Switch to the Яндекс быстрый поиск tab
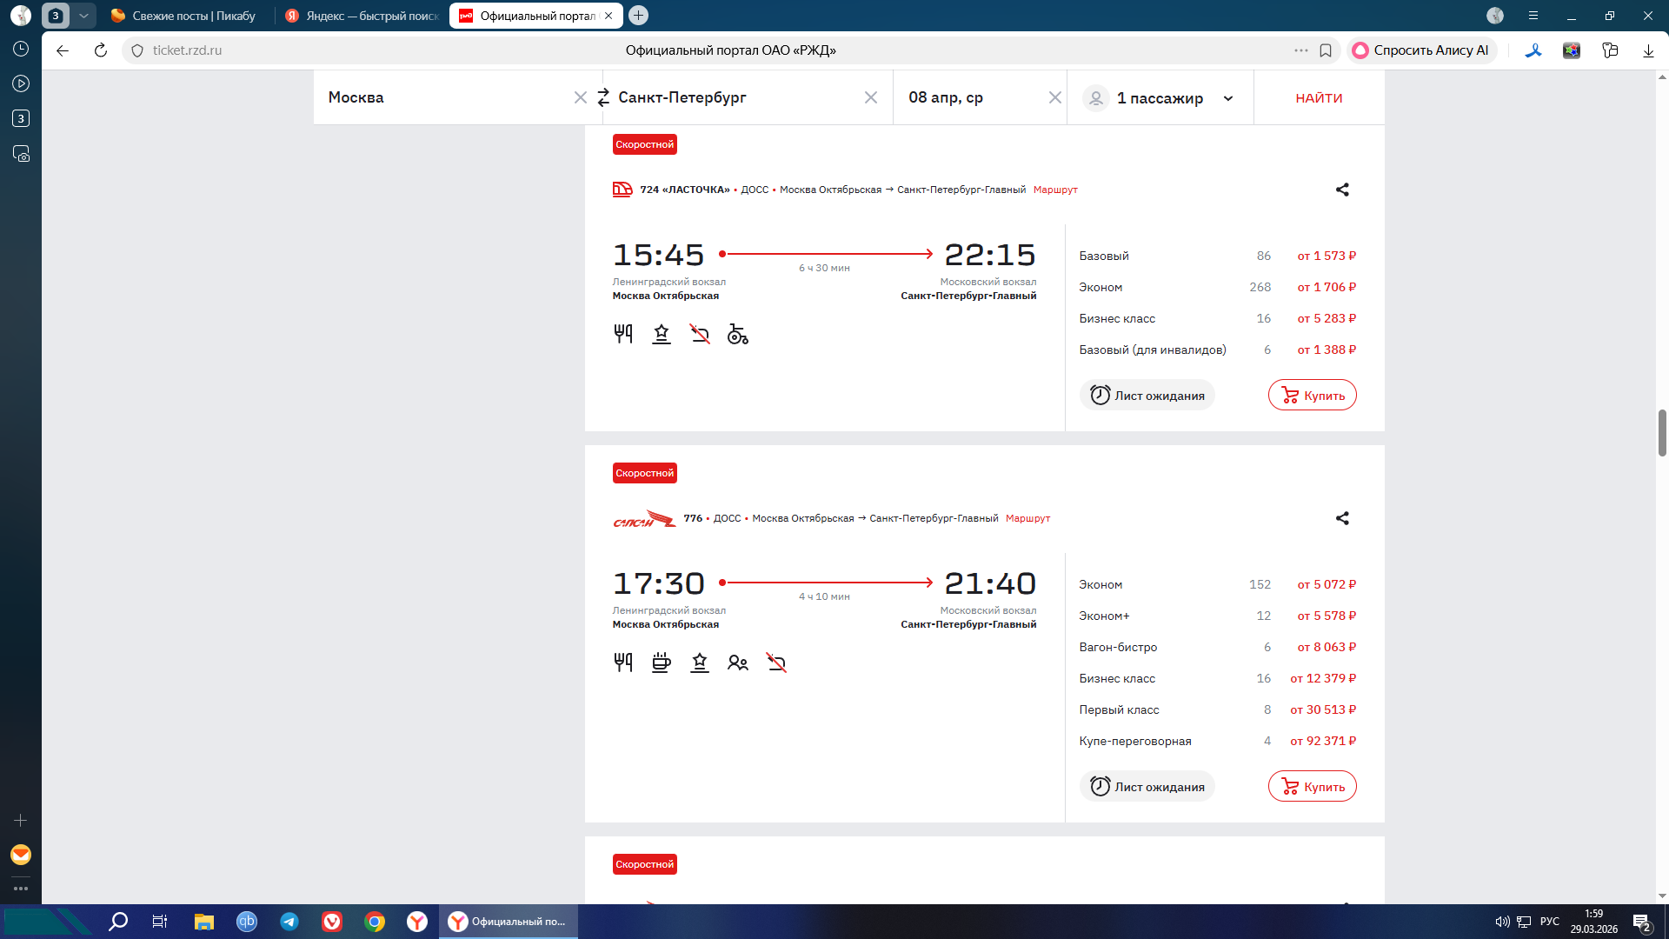 tap(362, 16)
